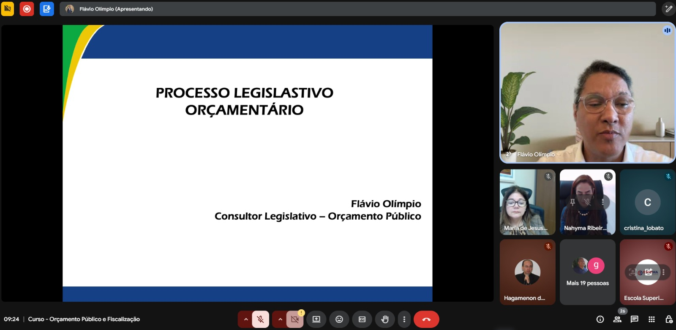Open more options three-dot menu
The height and width of the screenshot is (330, 676).
[404, 319]
